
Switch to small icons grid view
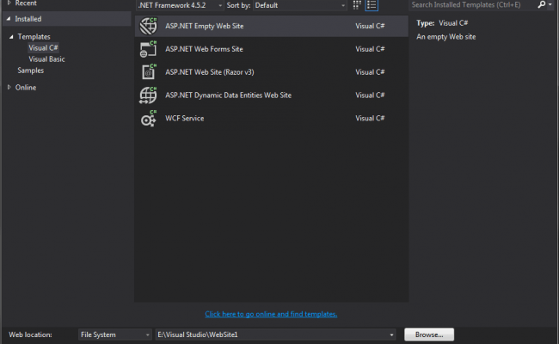coord(357,5)
